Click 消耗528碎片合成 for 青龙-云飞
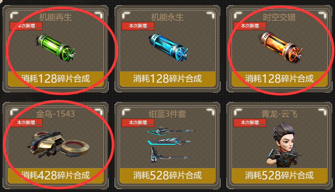This screenshot has width=335, height=192. [x=280, y=175]
